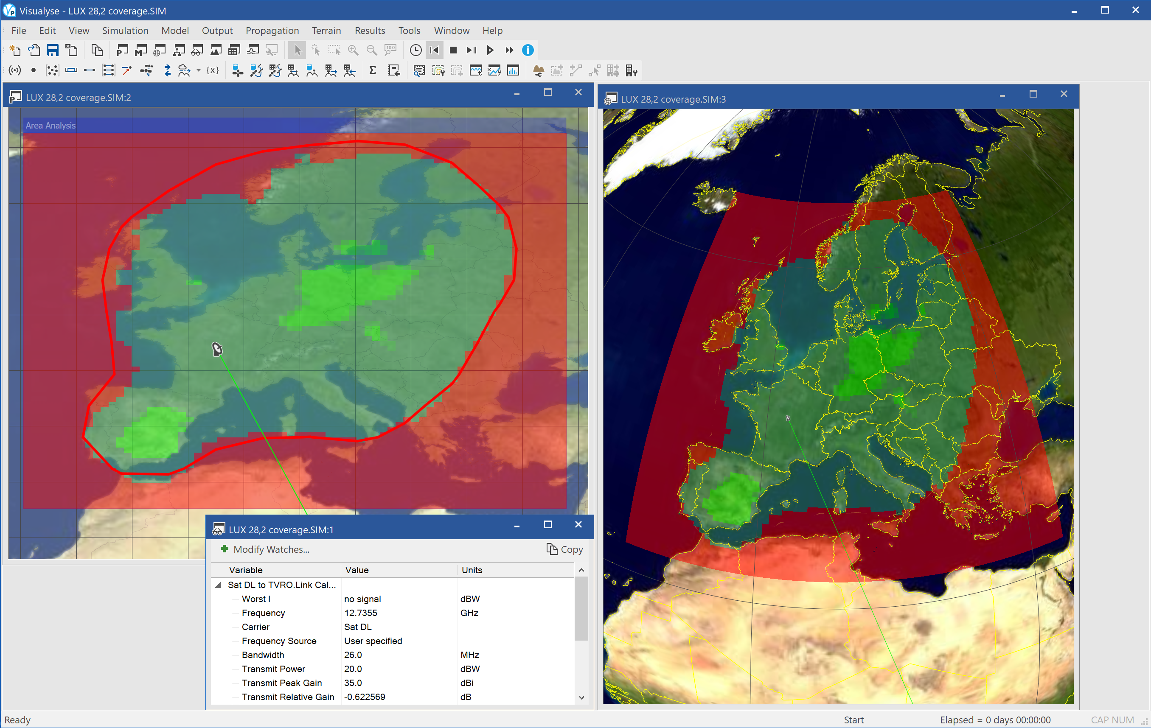
Task: Select the Transmit Peak Gain row
Action: pos(393,683)
